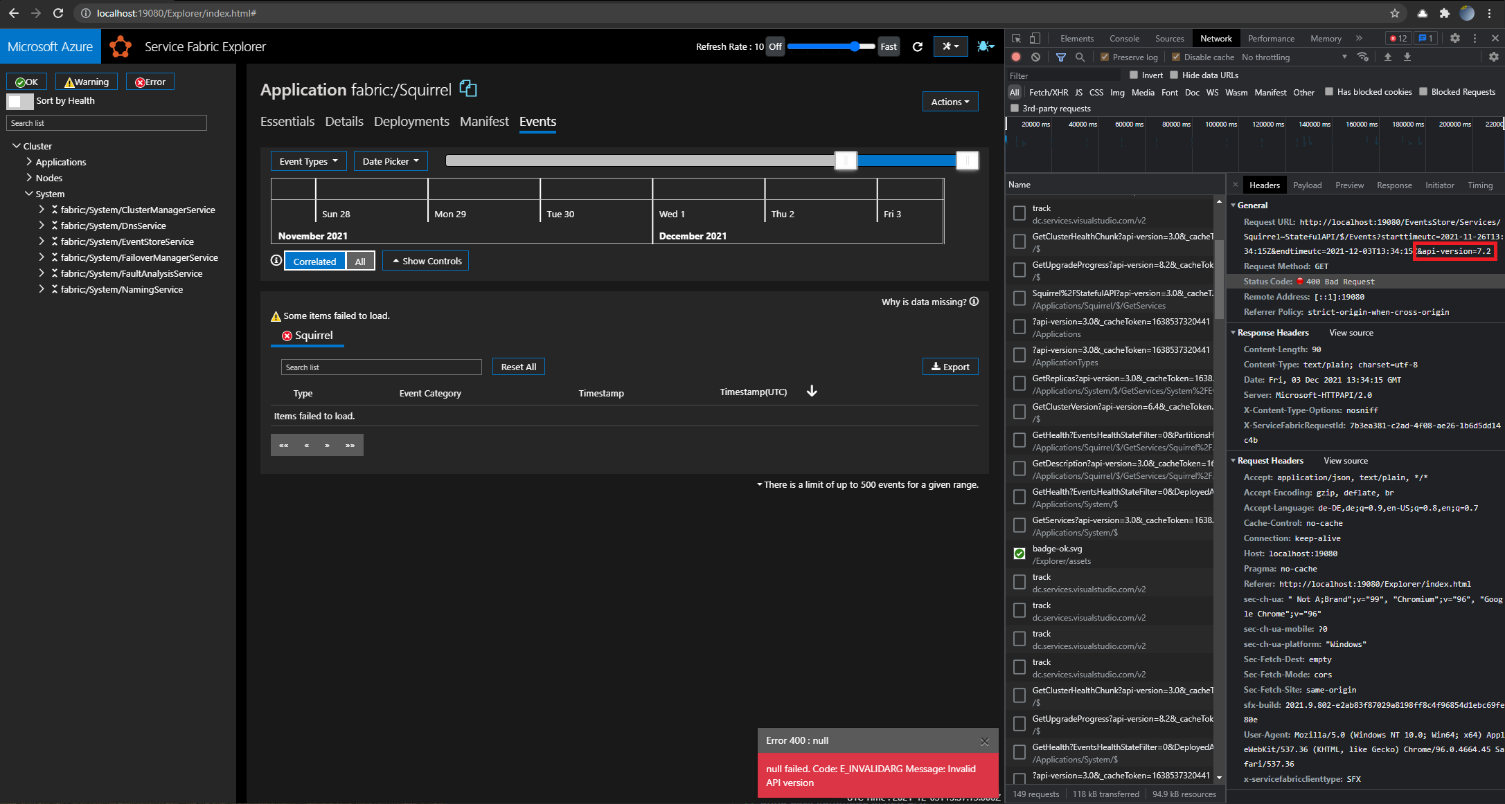
Task: Open the network requests search
Action: coord(1080,57)
